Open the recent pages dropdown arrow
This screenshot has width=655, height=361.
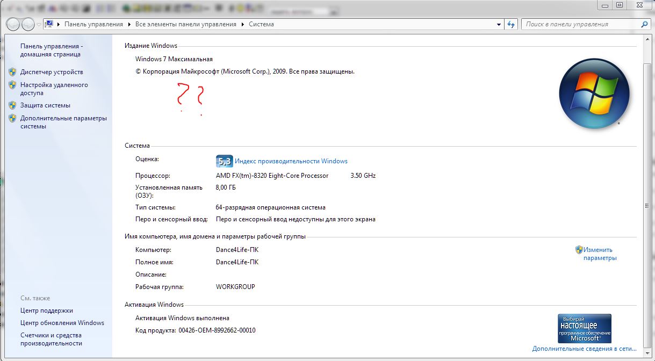[39, 25]
